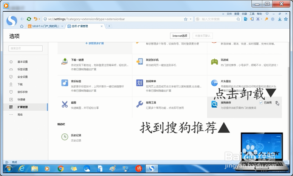Viewport: 293px width, 176px height.
Task: Open 标签设置 in the sidebar
Action: [x=22, y=69]
